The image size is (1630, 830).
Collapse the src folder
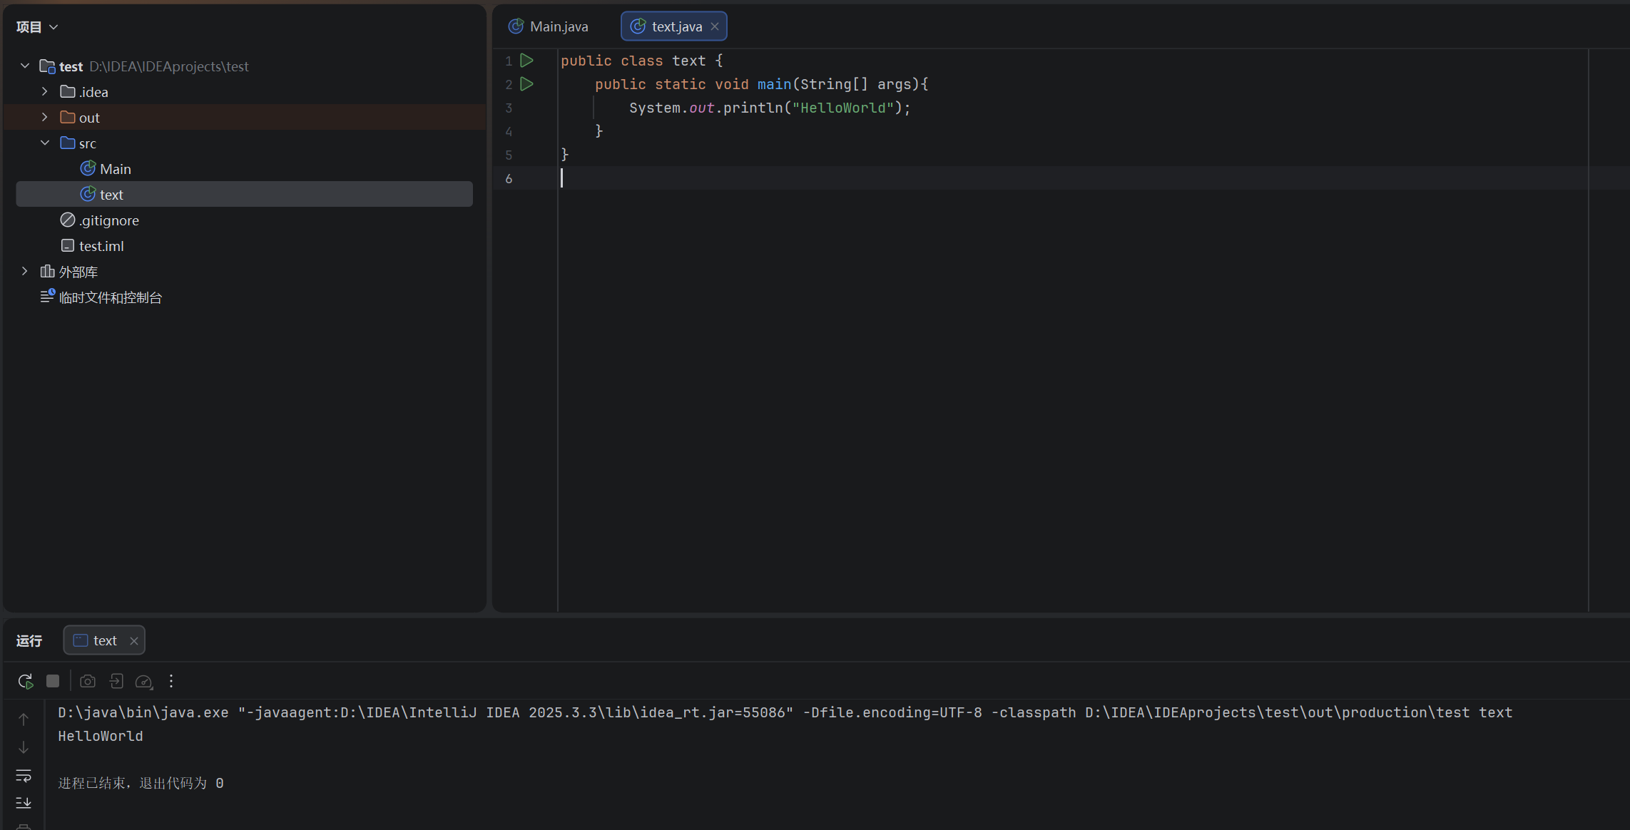pyautogui.click(x=45, y=143)
